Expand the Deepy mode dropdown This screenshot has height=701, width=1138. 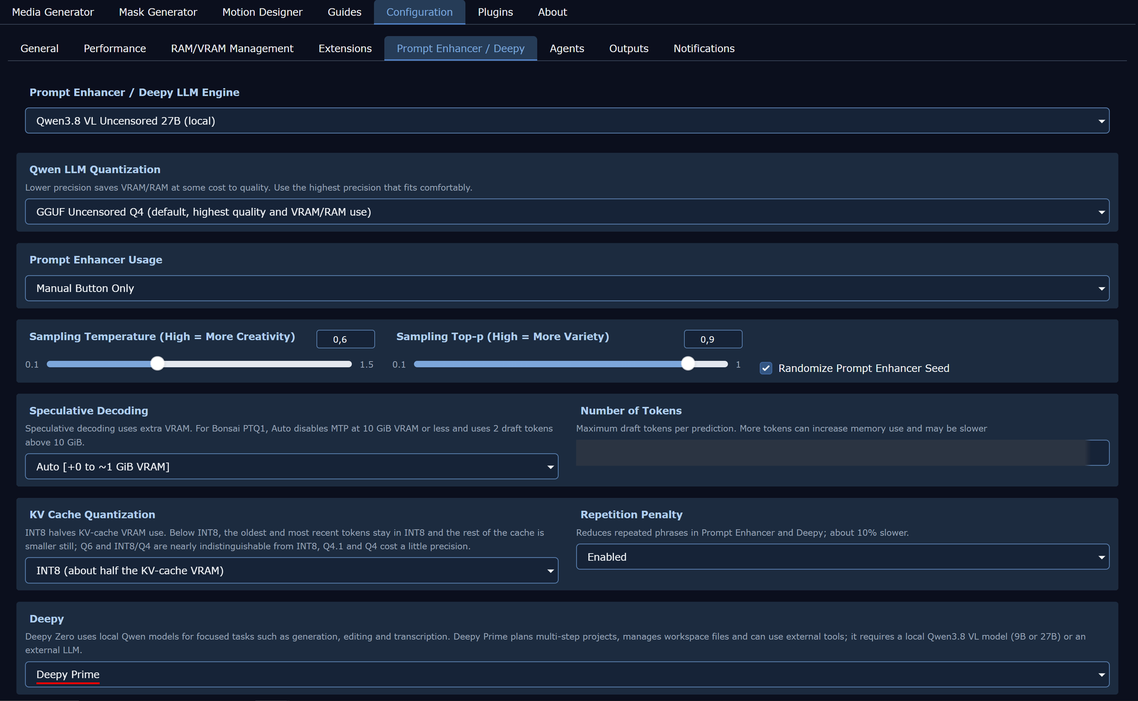[567, 674]
